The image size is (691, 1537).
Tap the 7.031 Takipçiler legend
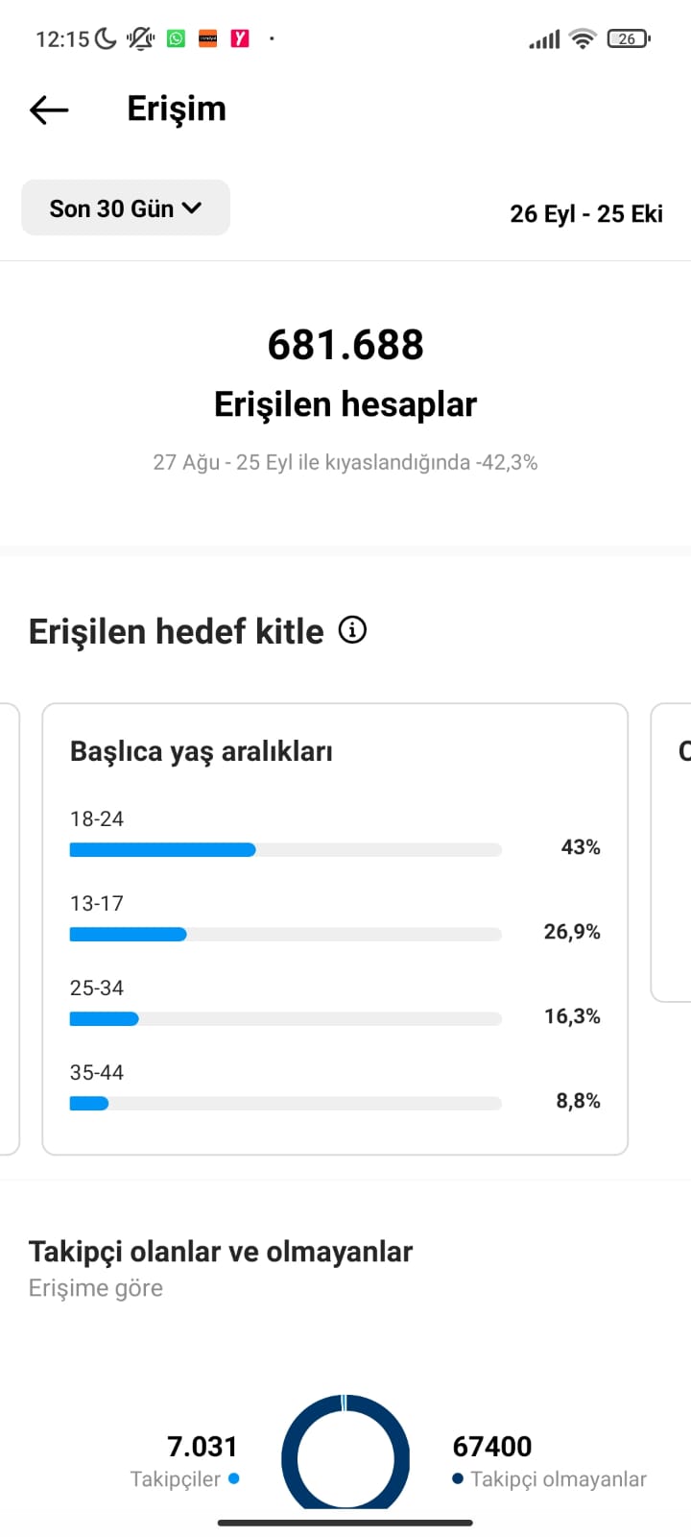click(185, 1461)
